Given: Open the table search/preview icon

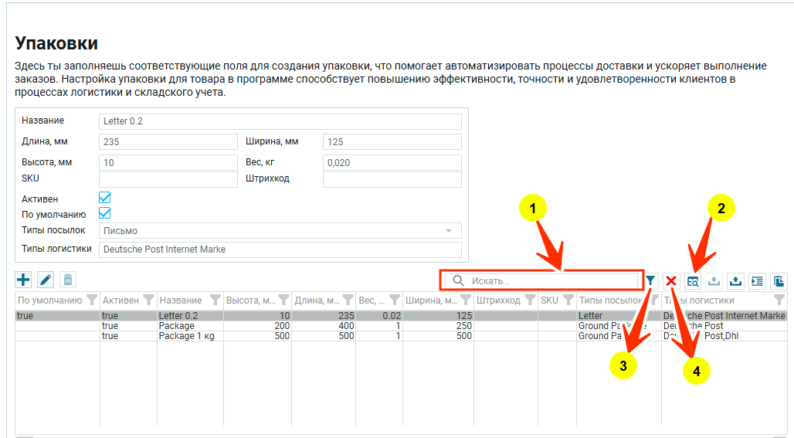Looking at the screenshot, I should tap(693, 281).
